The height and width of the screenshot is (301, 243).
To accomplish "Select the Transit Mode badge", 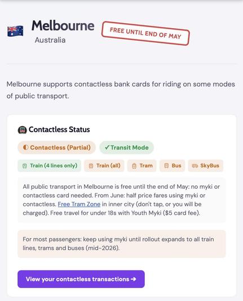I will point(126,148).
